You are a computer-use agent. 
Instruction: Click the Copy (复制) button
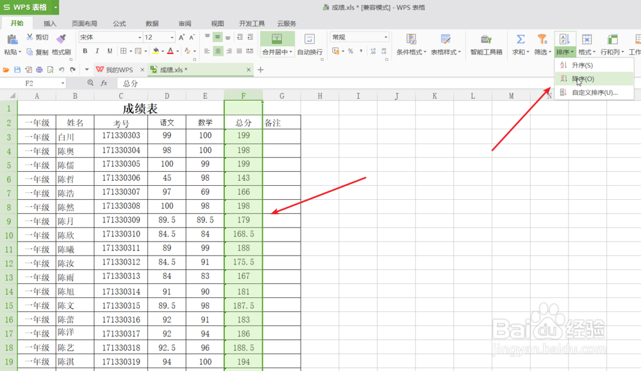pos(38,52)
